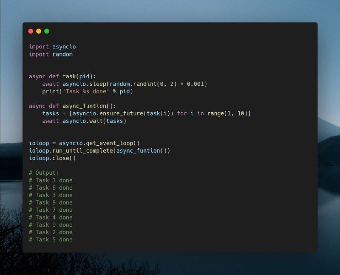This screenshot has width=340, height=275.
Task: Click the '# Task 8 done' comment
Action: [x=51, y=202]
